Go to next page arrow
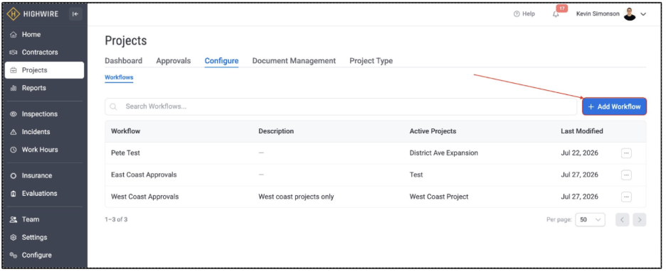The width and height of the screenshot is (666, 271). (x=639, y=220)
